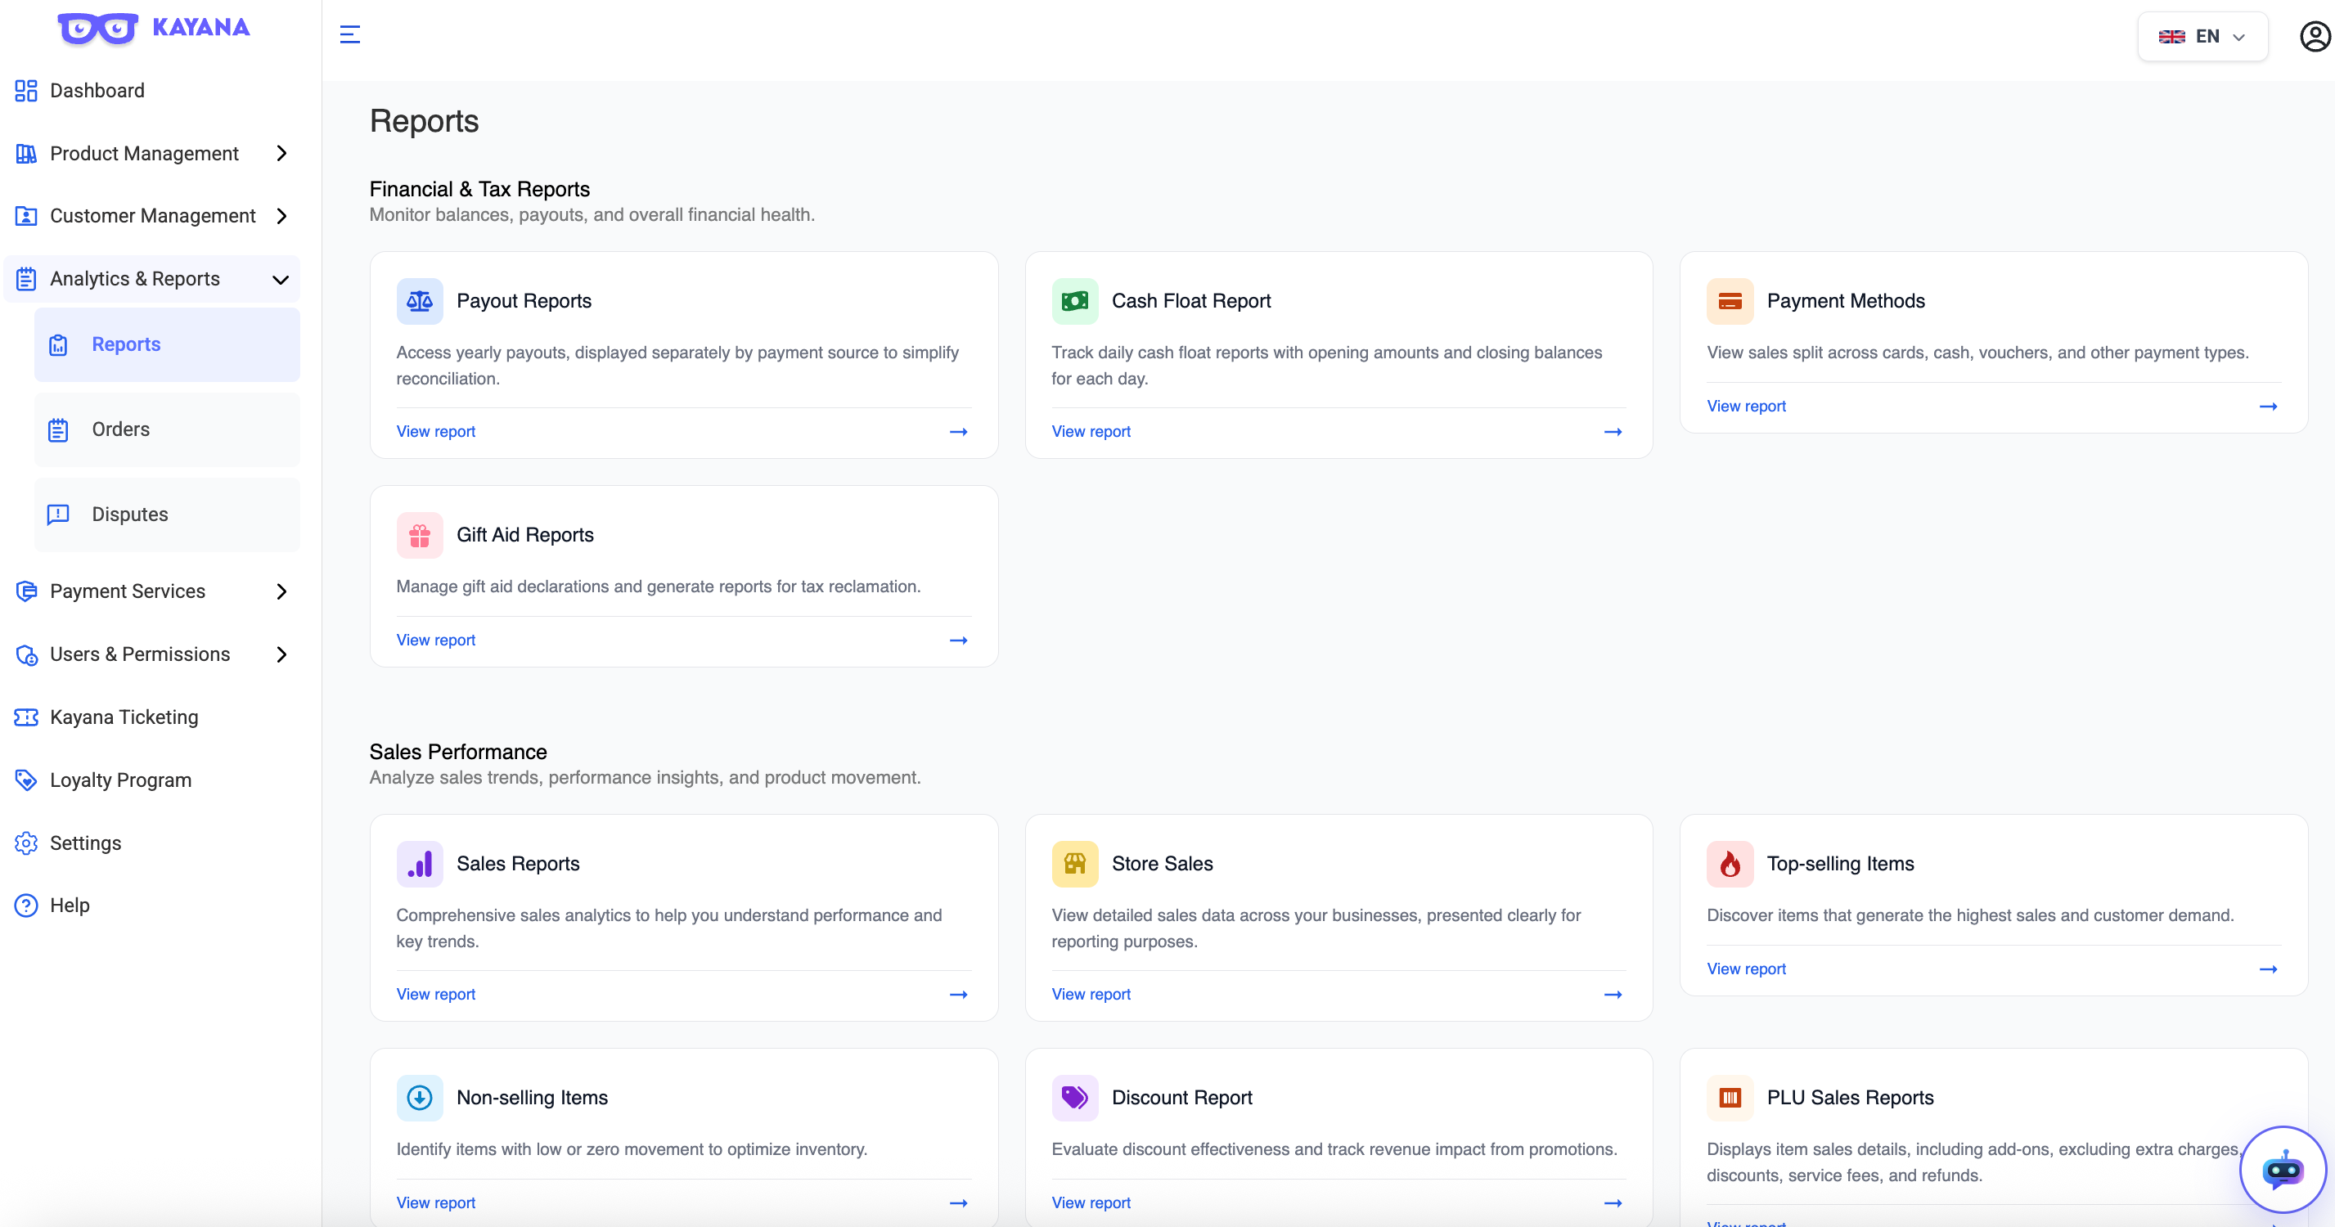
Task: Click the Gift Aid Reports card arrow
Action: [x=958, y=640]
